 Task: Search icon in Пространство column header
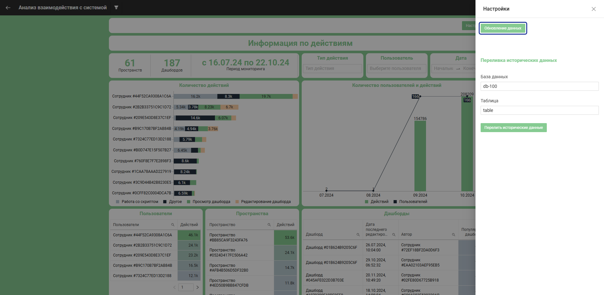tap(269, 225)
